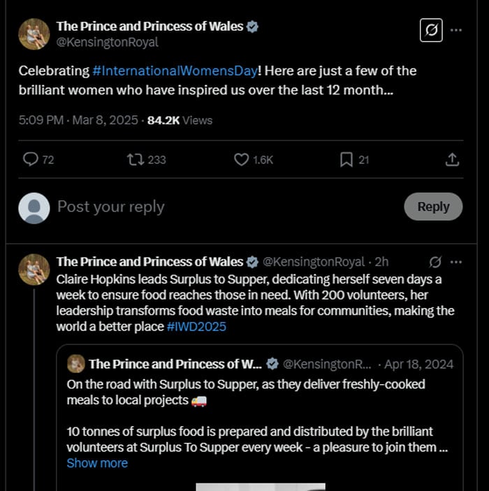Click the verified badge on main post

point(253,27)
